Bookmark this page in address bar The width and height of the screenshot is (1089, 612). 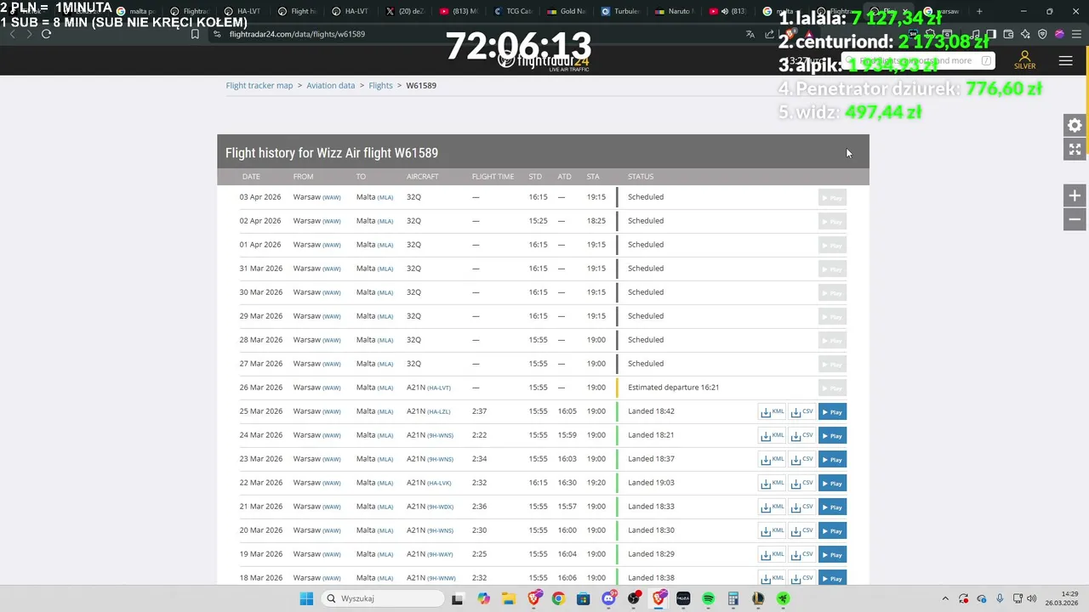click(x=195, y=34)
